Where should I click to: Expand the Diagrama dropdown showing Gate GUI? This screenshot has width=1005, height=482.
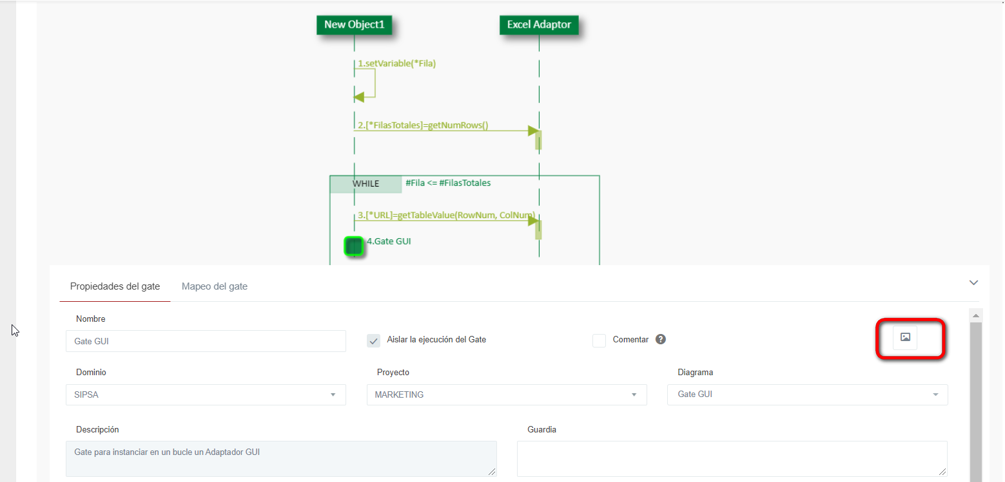pos(807,394)
